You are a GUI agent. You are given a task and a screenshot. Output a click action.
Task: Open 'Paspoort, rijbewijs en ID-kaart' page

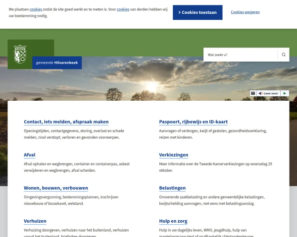point(193,122)
